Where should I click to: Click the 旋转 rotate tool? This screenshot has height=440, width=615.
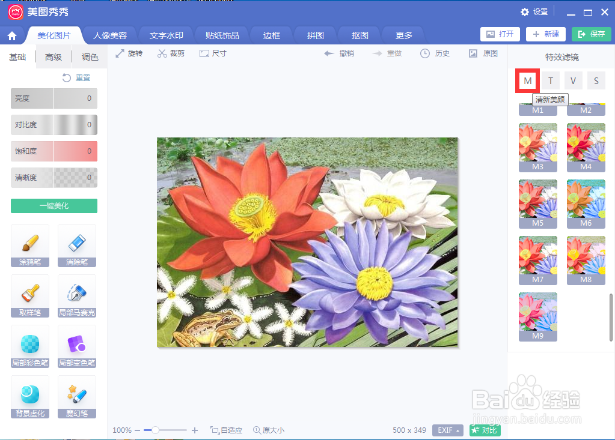click(x=129, y=53)
